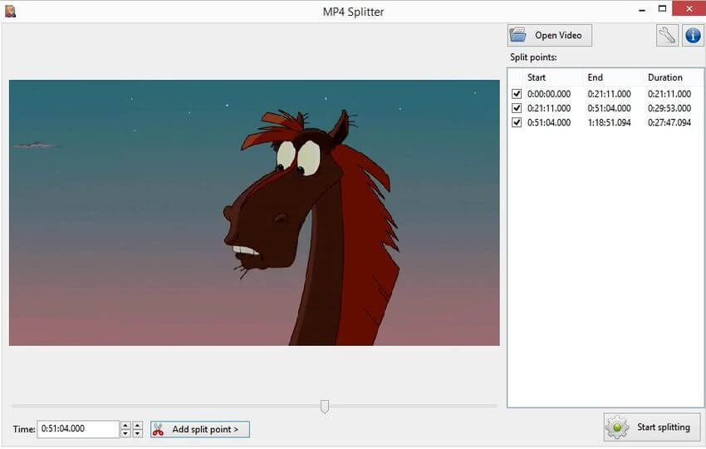Click the Time input field
706x449 pixels.
coord(78,429)
